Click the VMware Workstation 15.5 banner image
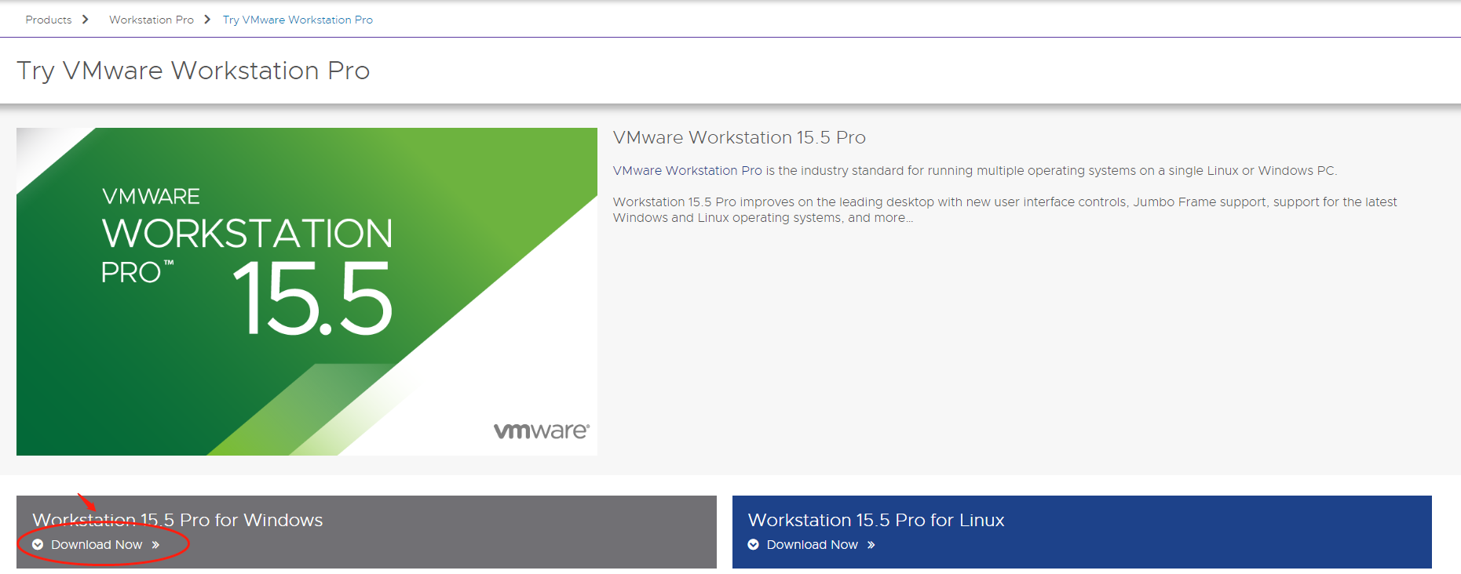Viewport: 1461px width, 574px height. pyautogui.click(x=307, y=292)
